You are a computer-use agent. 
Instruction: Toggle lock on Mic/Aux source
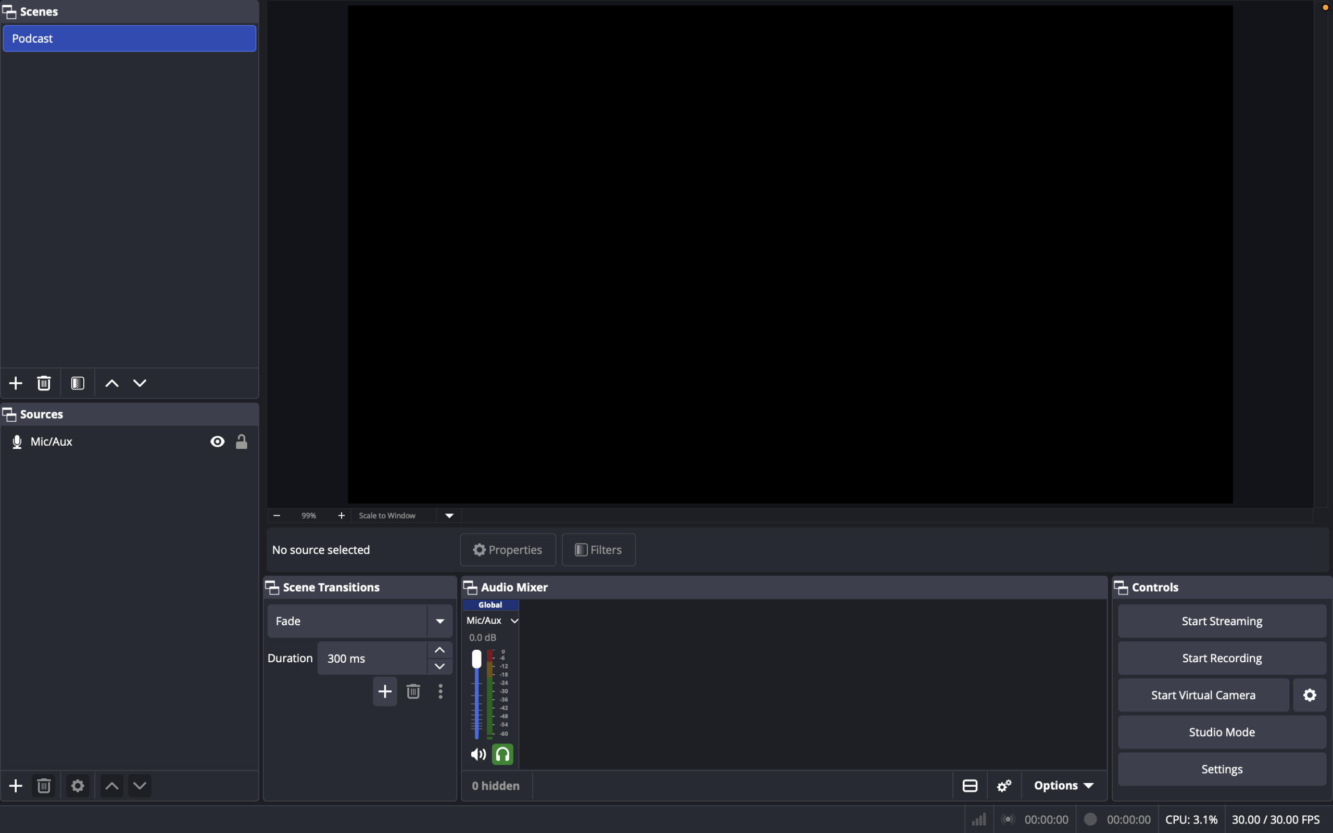[242, 442]
